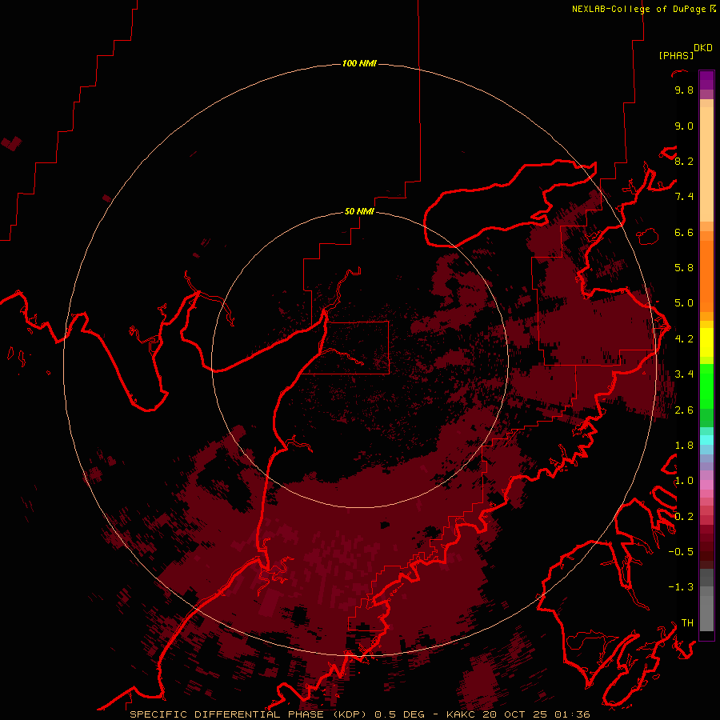Click the 100 NMI range ring label
This screenshot has height=720, width=720.
point(359,63)
